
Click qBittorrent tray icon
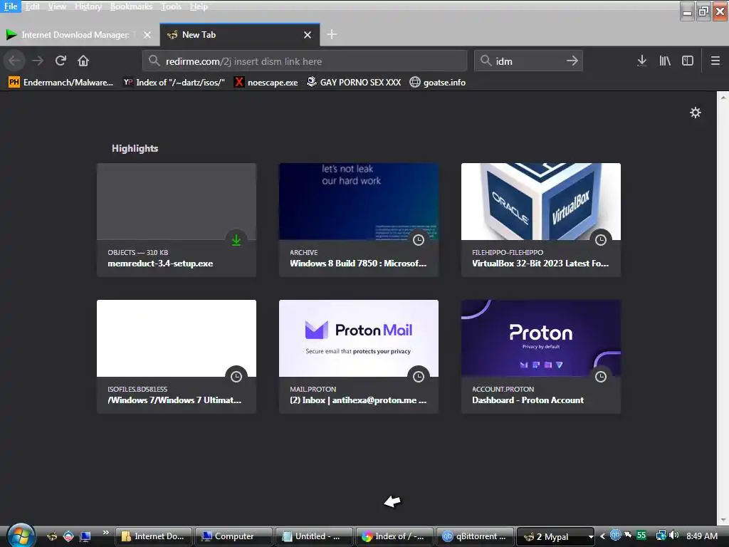[x=615, y=536]
